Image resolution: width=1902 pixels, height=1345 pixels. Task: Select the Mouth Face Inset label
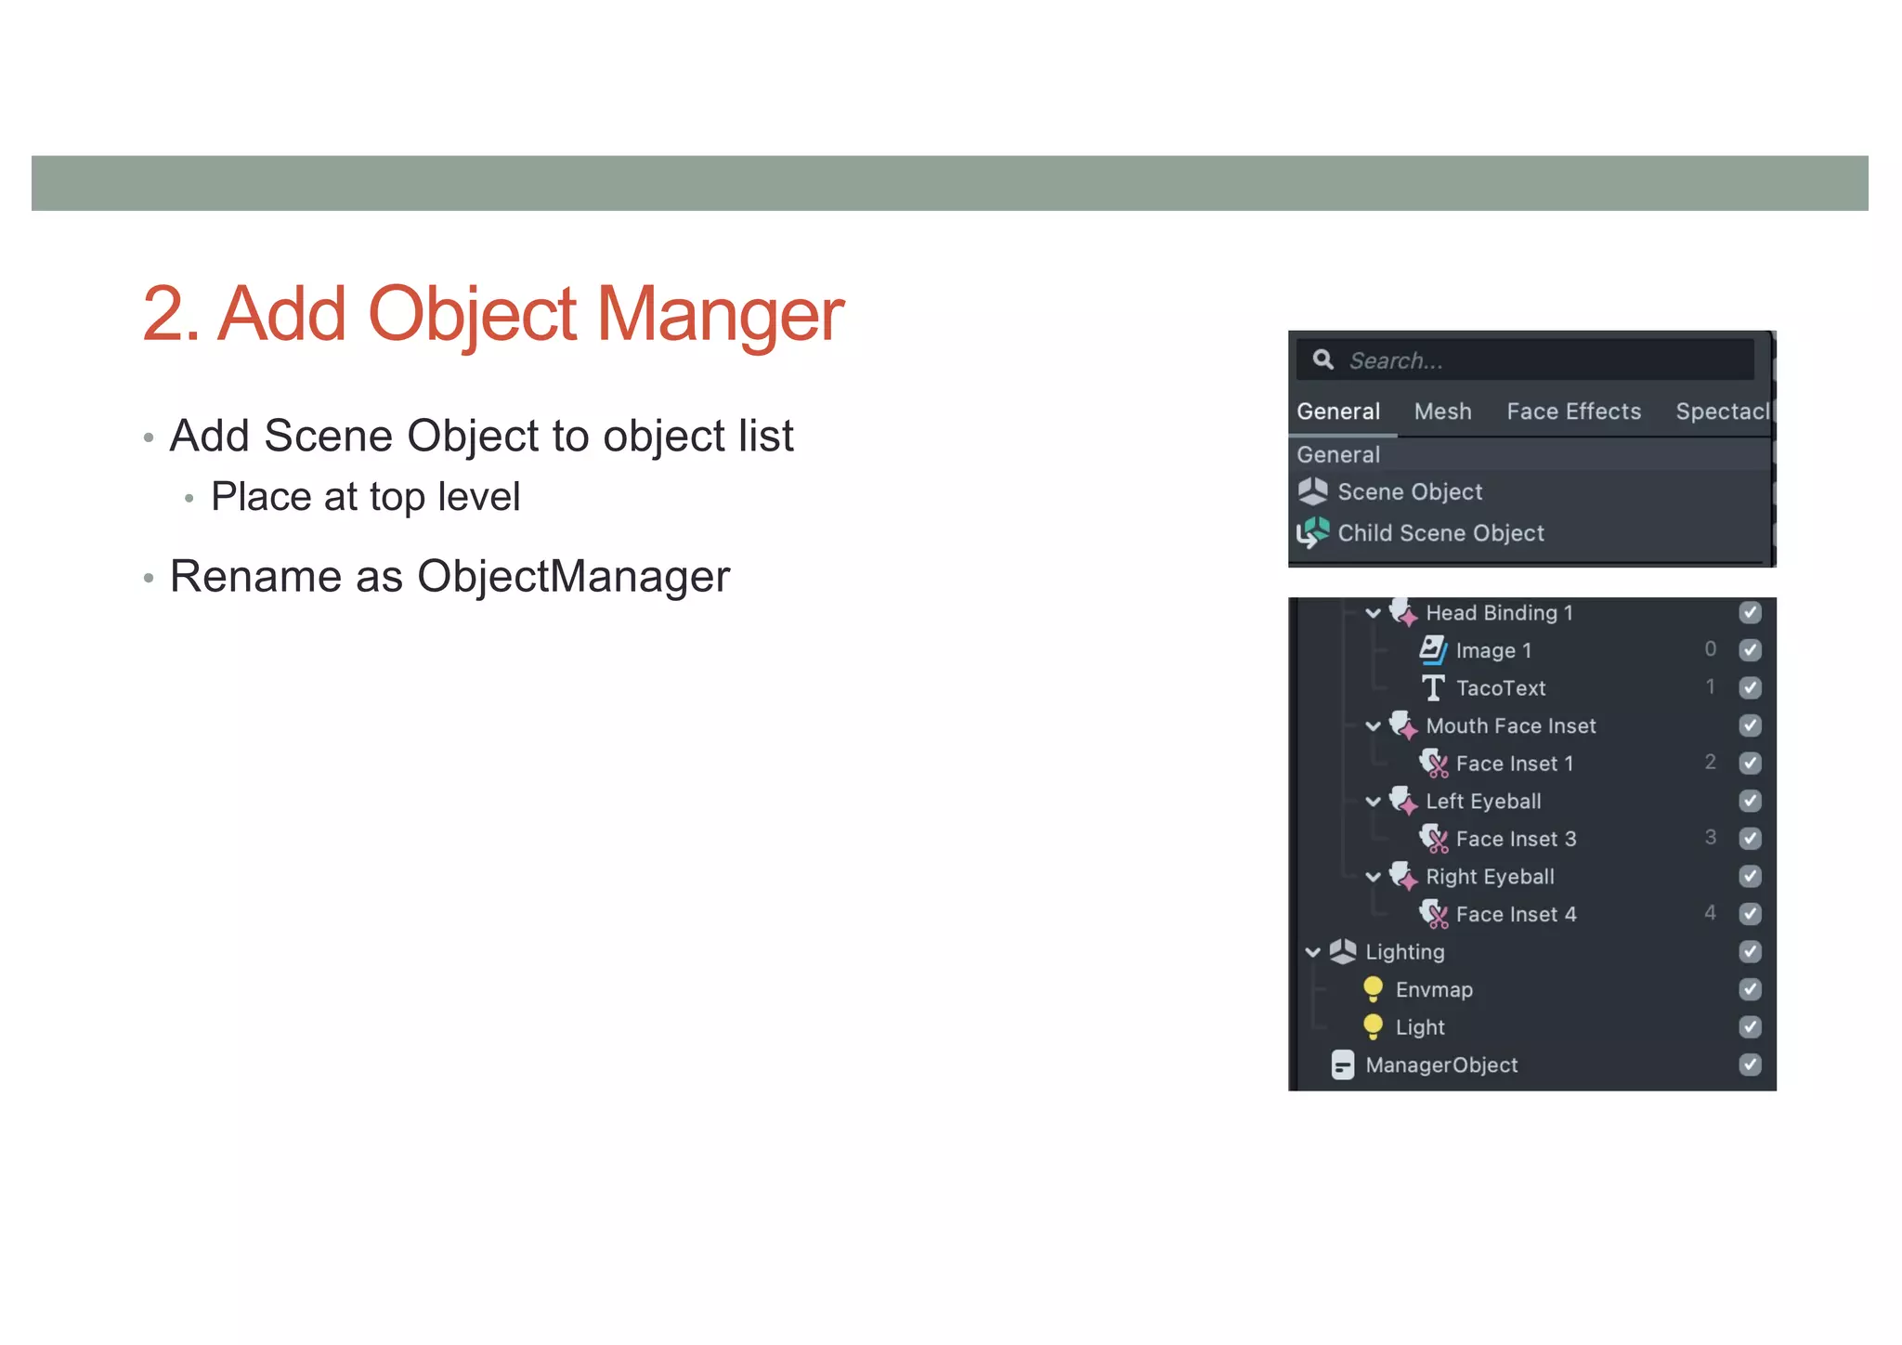1510,725
